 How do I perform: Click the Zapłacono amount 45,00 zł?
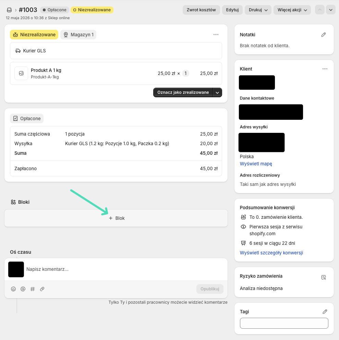tap(208, 168)
